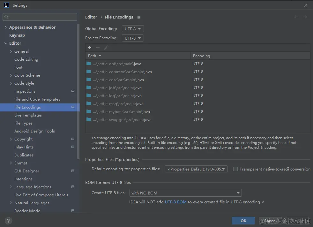The height and width of the screenshot is (227, 313).
Task: Expand the Appearance & Behavior section
Action: pos(6,27)
